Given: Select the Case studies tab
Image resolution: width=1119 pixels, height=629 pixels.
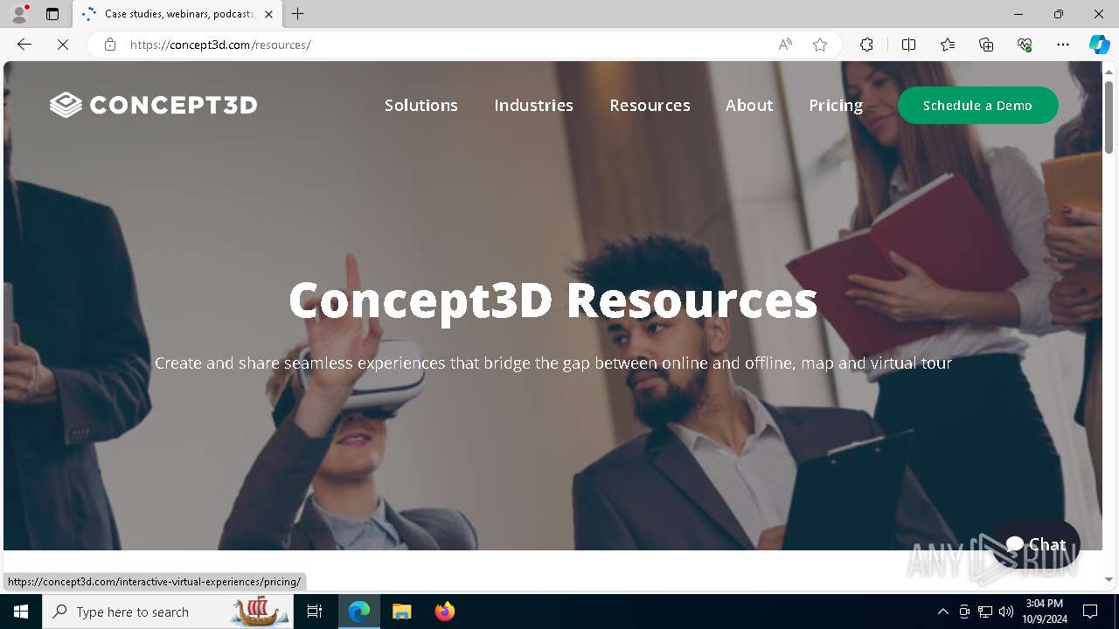Looking at the screenshot, I should point(177,14).
